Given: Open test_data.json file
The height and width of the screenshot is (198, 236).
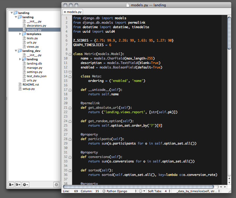Looking at the screenshot, I should pyautogui.click(x=37, y=76).
